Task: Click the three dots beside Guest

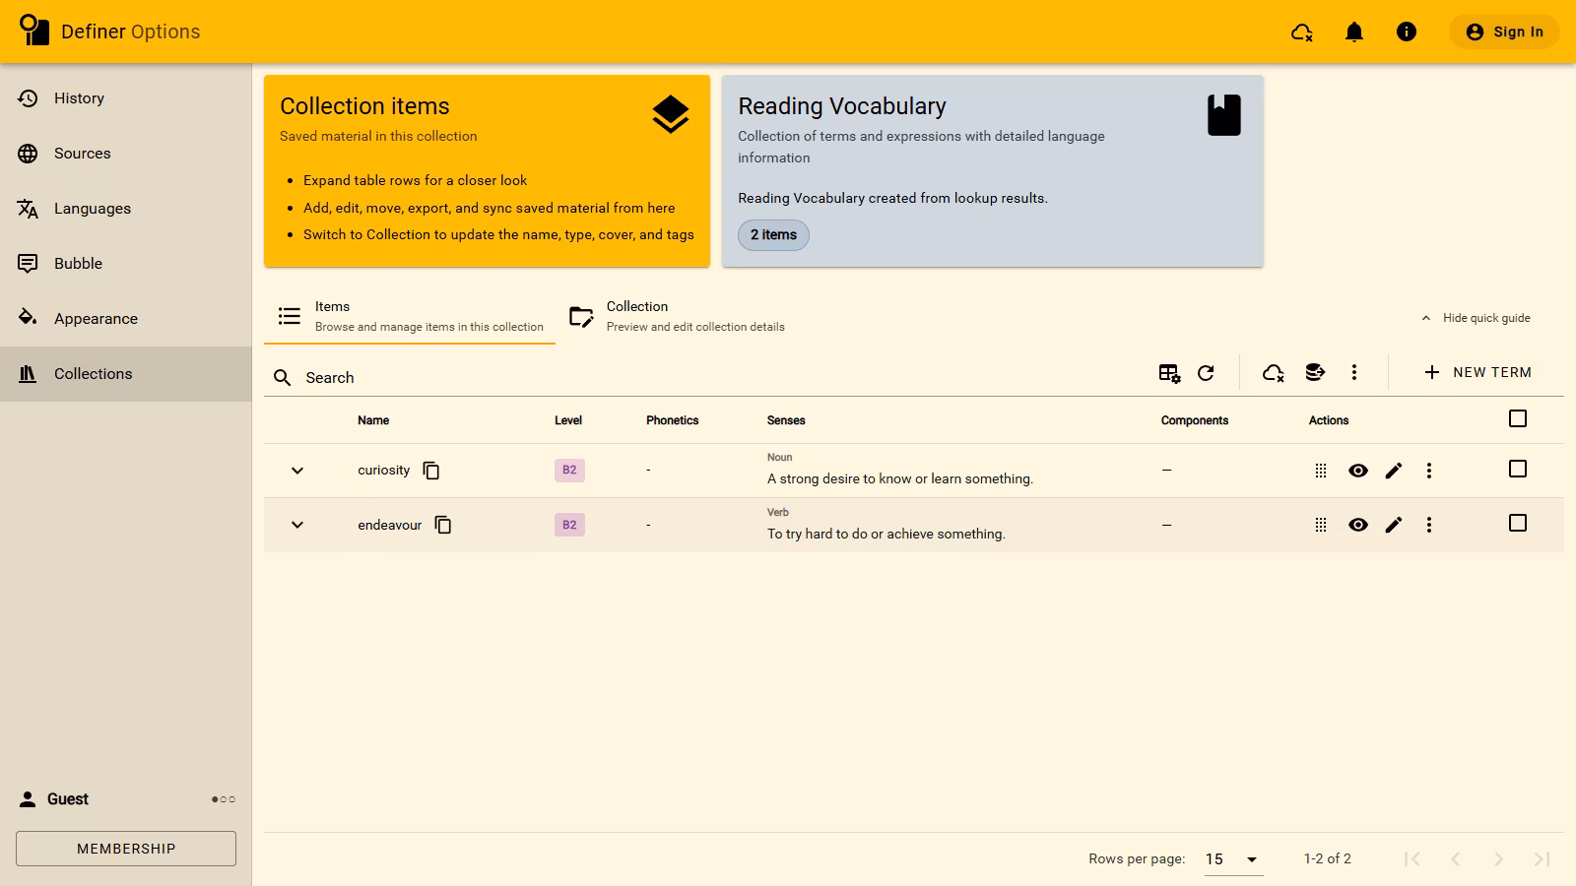Action: tap(224, 799)
